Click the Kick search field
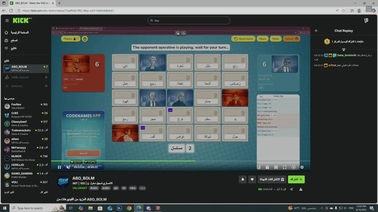Image resolution: width=378 pixels, height=212 pixels. [x=189, y=20]
